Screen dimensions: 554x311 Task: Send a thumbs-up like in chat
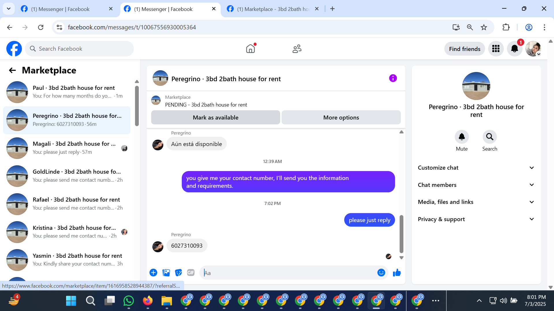pyautogui.click(x=397, y=272)
